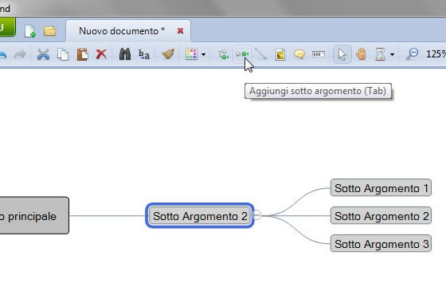Activate the arrow selection pointer tool
This screenshot has width=446, height=287.
[342, 54]
